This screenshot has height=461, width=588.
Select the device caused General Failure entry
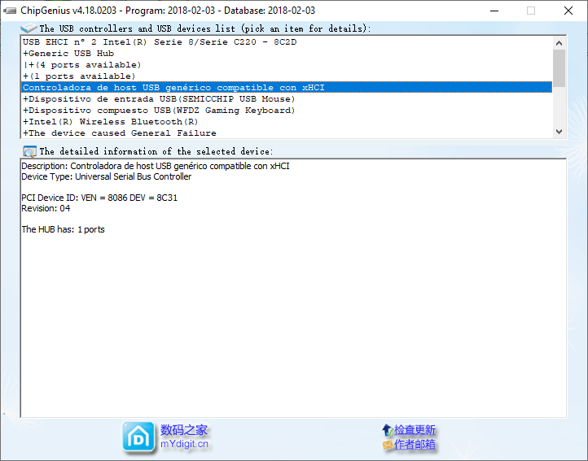(x=120, y=133)
